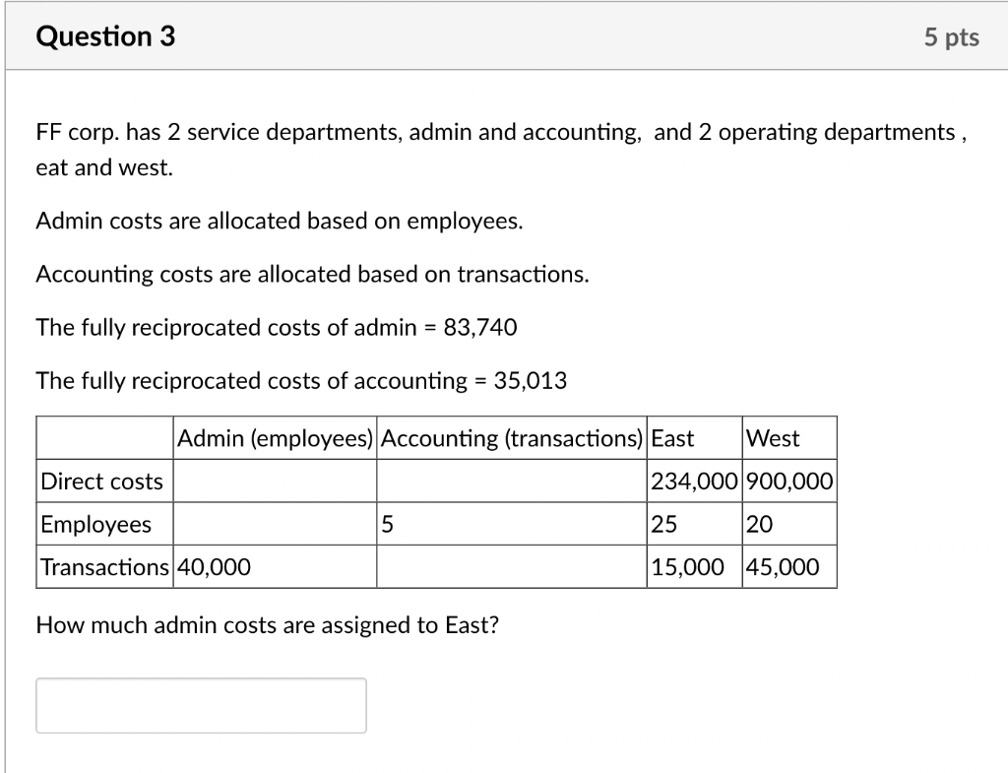Click the fully reciprocated accounting cost 35,013 text
The height and width of the screenshot is (773, 1008).
coord(301,381)
